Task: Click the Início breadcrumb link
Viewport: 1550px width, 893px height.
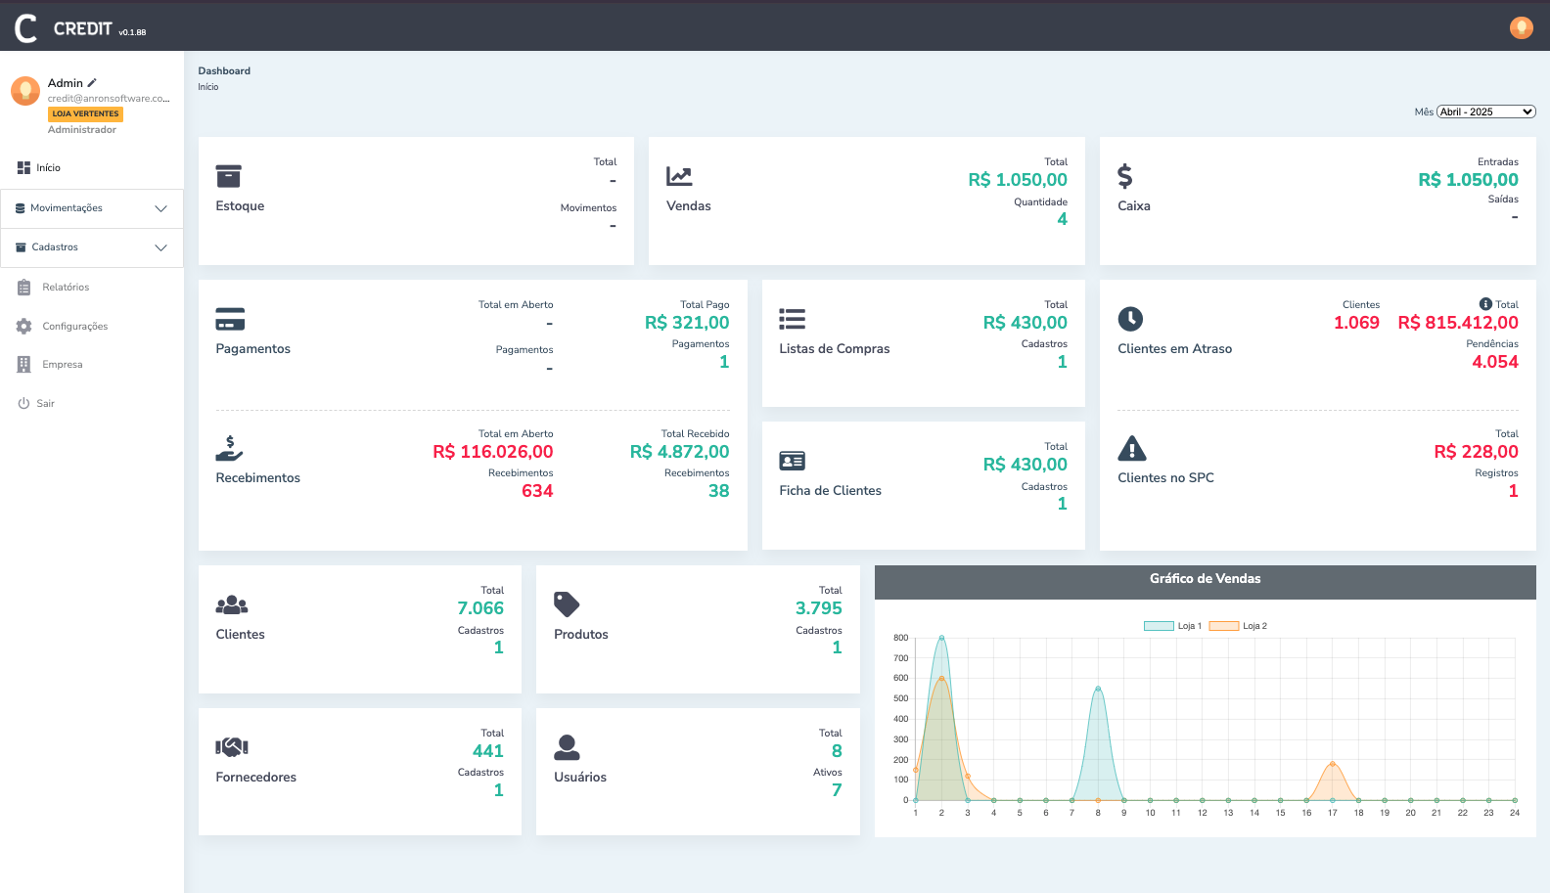Action: coord(208,87)
